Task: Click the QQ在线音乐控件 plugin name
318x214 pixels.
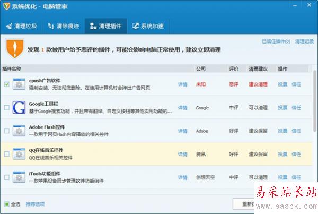Action: coord(46,150)
